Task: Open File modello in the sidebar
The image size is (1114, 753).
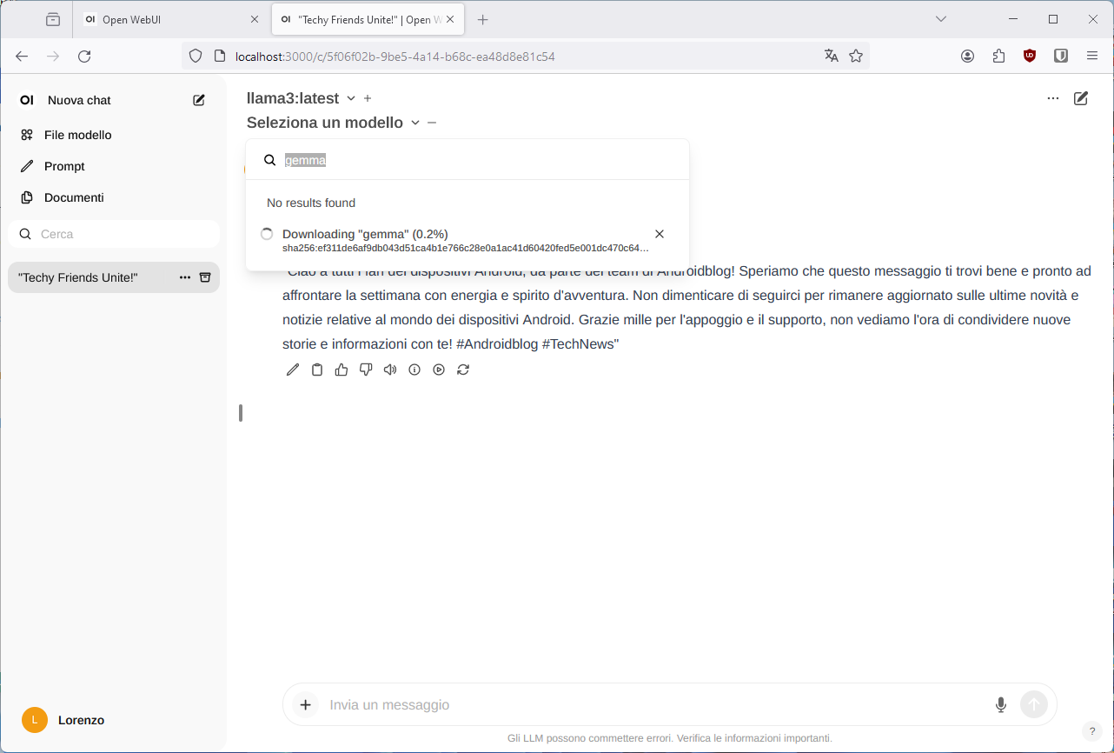Action: [77, 135]
